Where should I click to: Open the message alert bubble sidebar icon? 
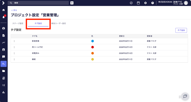coord(3,57)
